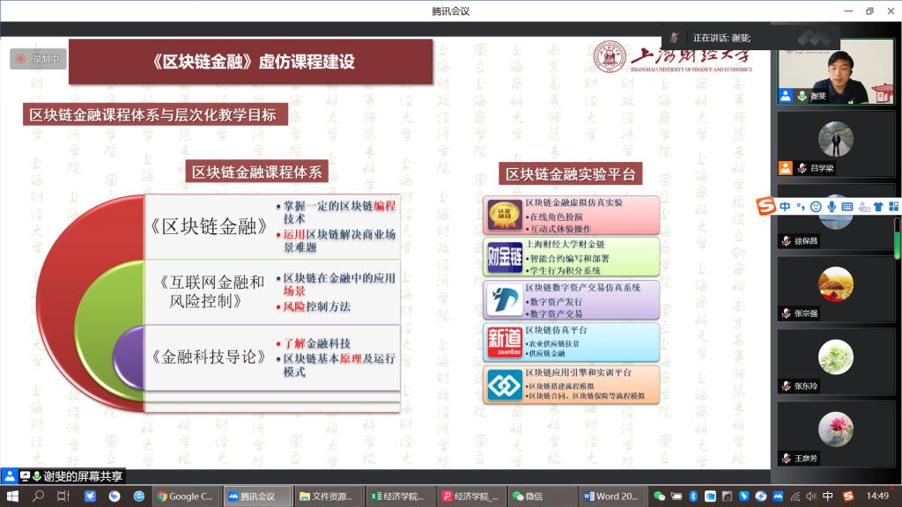Screen dimensions: 902x507
Task: Open the Sogou skin shirt icon
Action: [877, 206]
